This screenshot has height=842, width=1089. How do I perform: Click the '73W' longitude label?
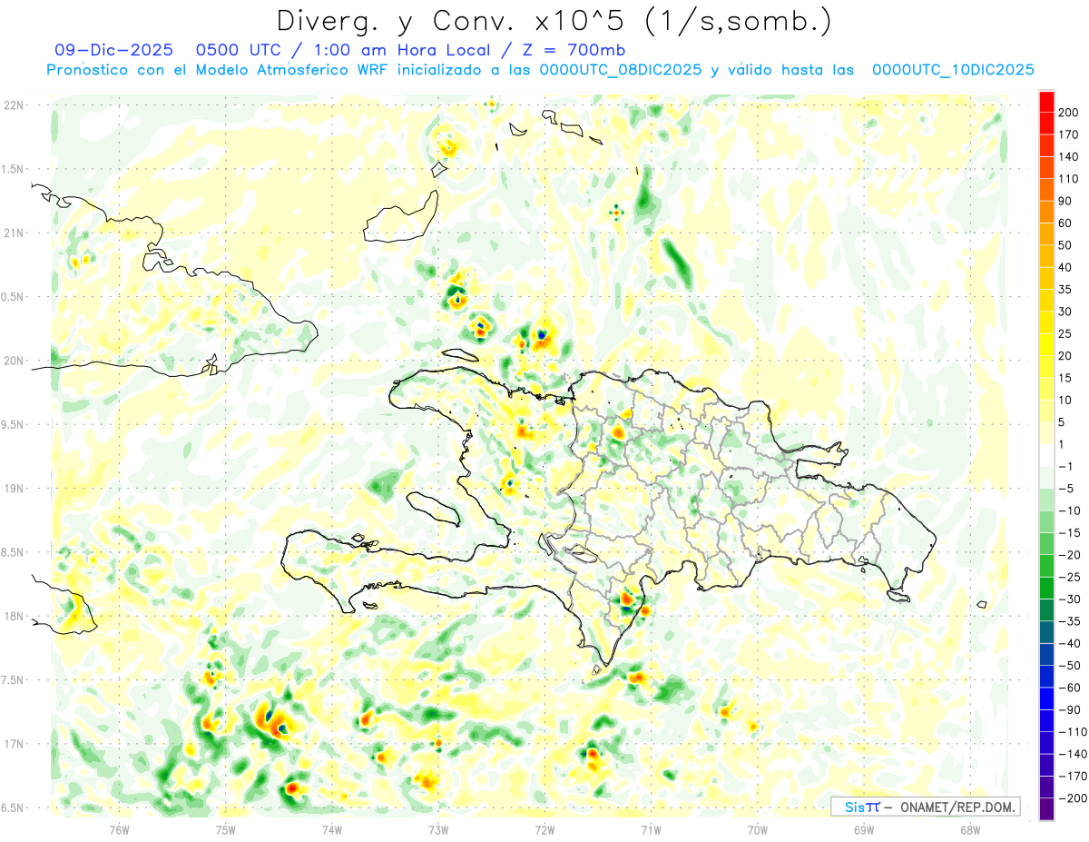pyautogui.click(x=438, y=829)
